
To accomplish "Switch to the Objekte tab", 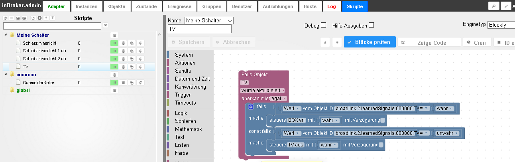I will pyautogui.click(x=117, y=6).
